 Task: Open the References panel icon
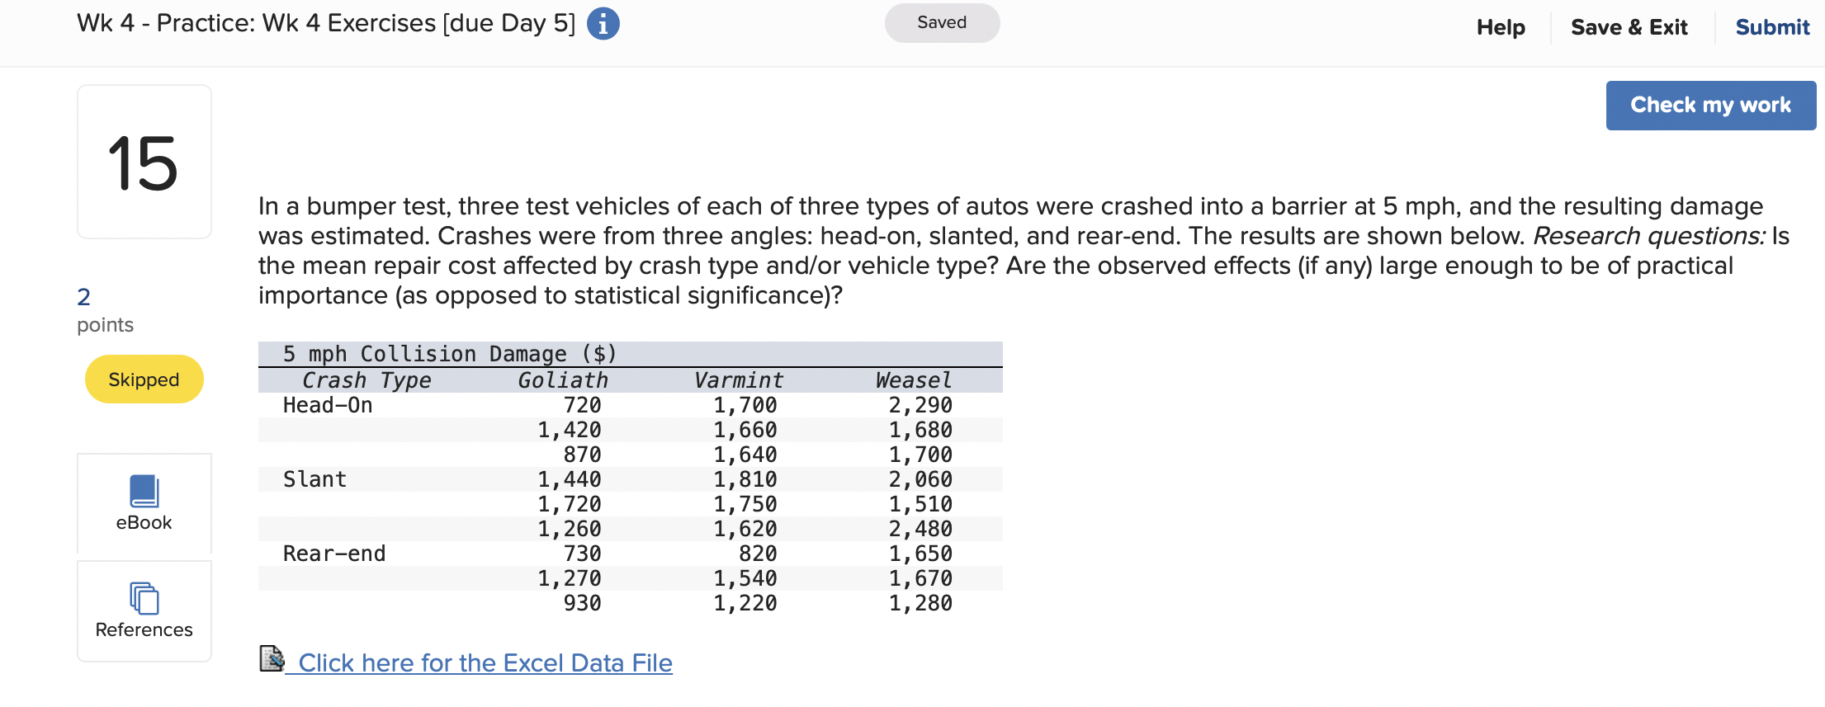(144, 610)
